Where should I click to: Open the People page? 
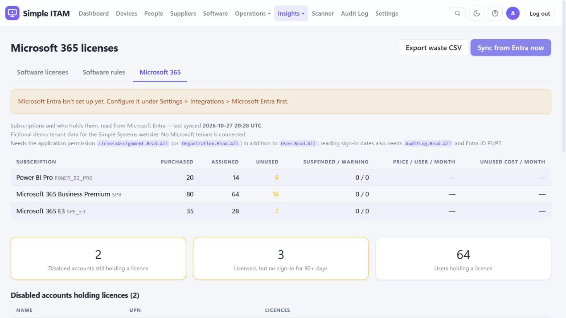tap(154, 13)
